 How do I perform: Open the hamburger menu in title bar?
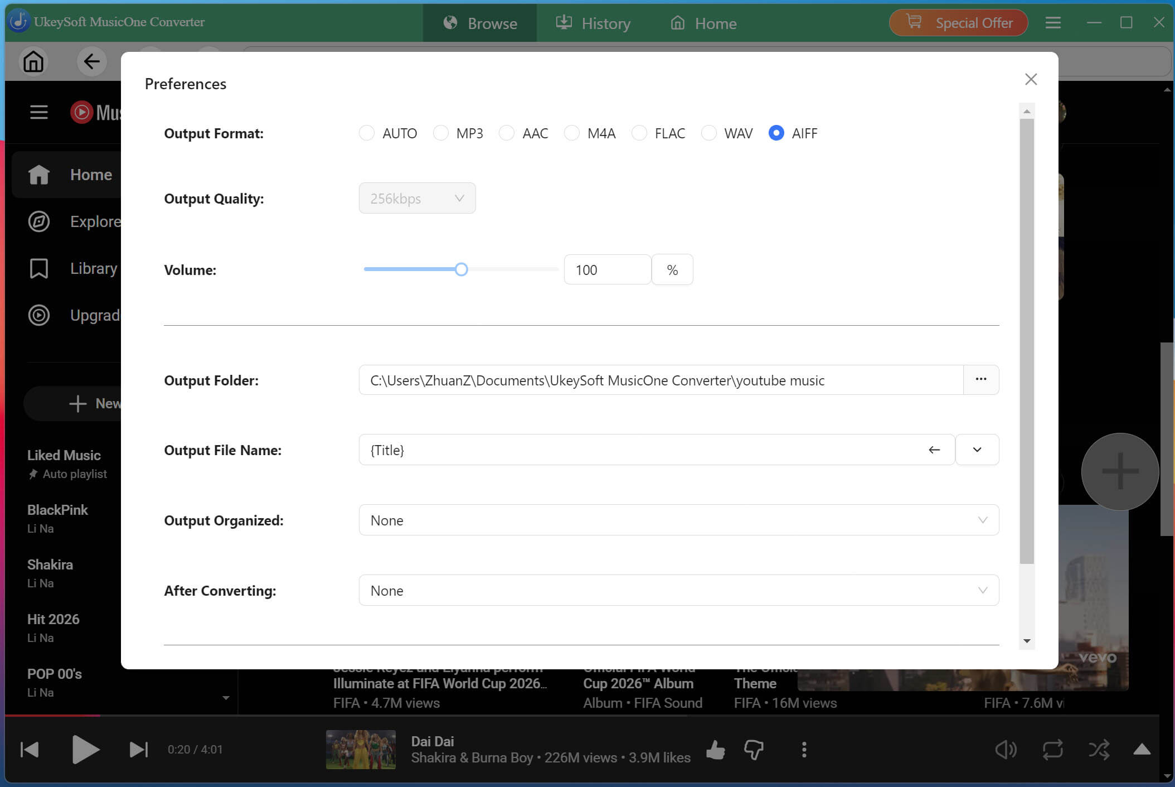pyautogui.click(x=1052, y=23)
